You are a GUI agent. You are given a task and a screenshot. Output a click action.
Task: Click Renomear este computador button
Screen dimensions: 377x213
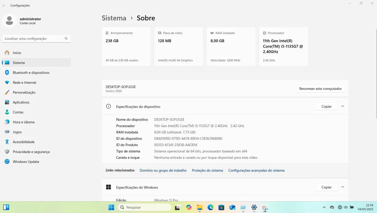(x=320, y=89)
